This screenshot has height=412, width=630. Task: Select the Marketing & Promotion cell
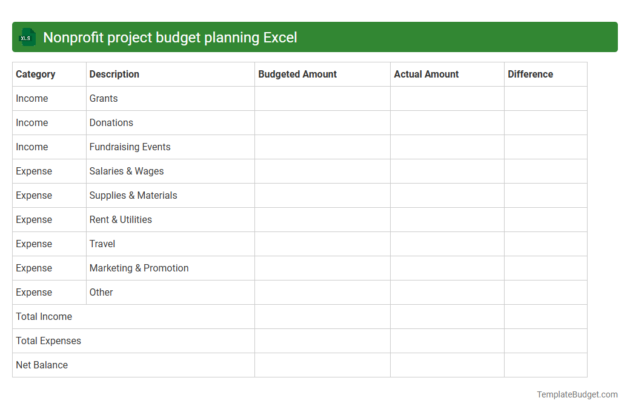pyautogui.click(x=139, y=268)
